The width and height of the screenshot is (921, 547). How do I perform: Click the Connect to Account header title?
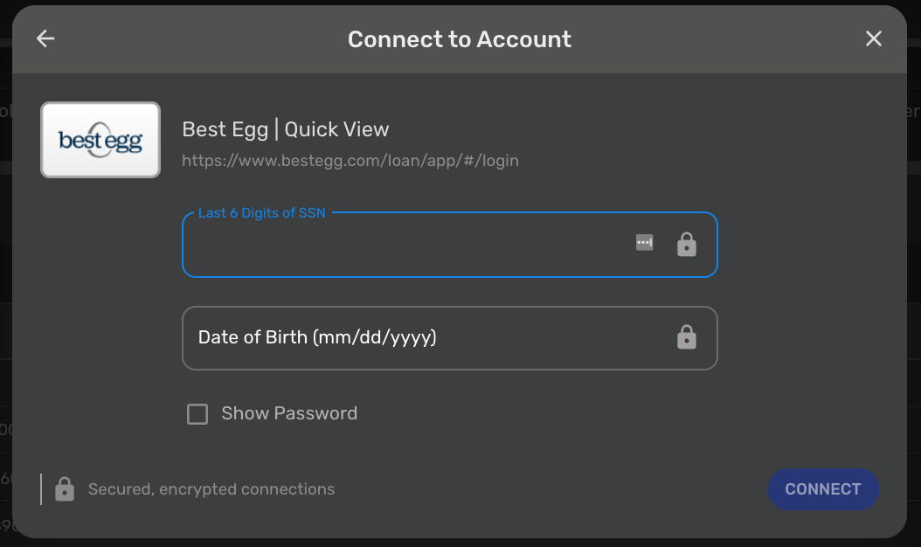click(460, 39)
